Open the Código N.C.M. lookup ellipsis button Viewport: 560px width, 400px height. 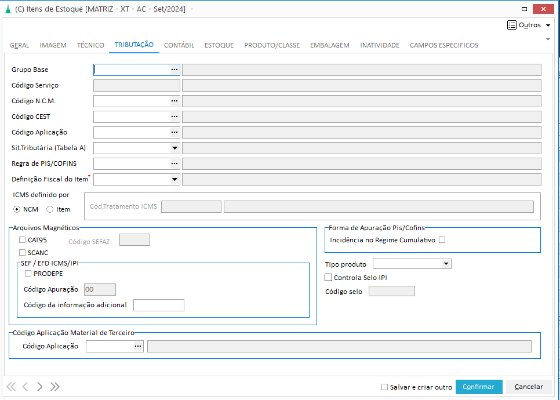[174, 101]
